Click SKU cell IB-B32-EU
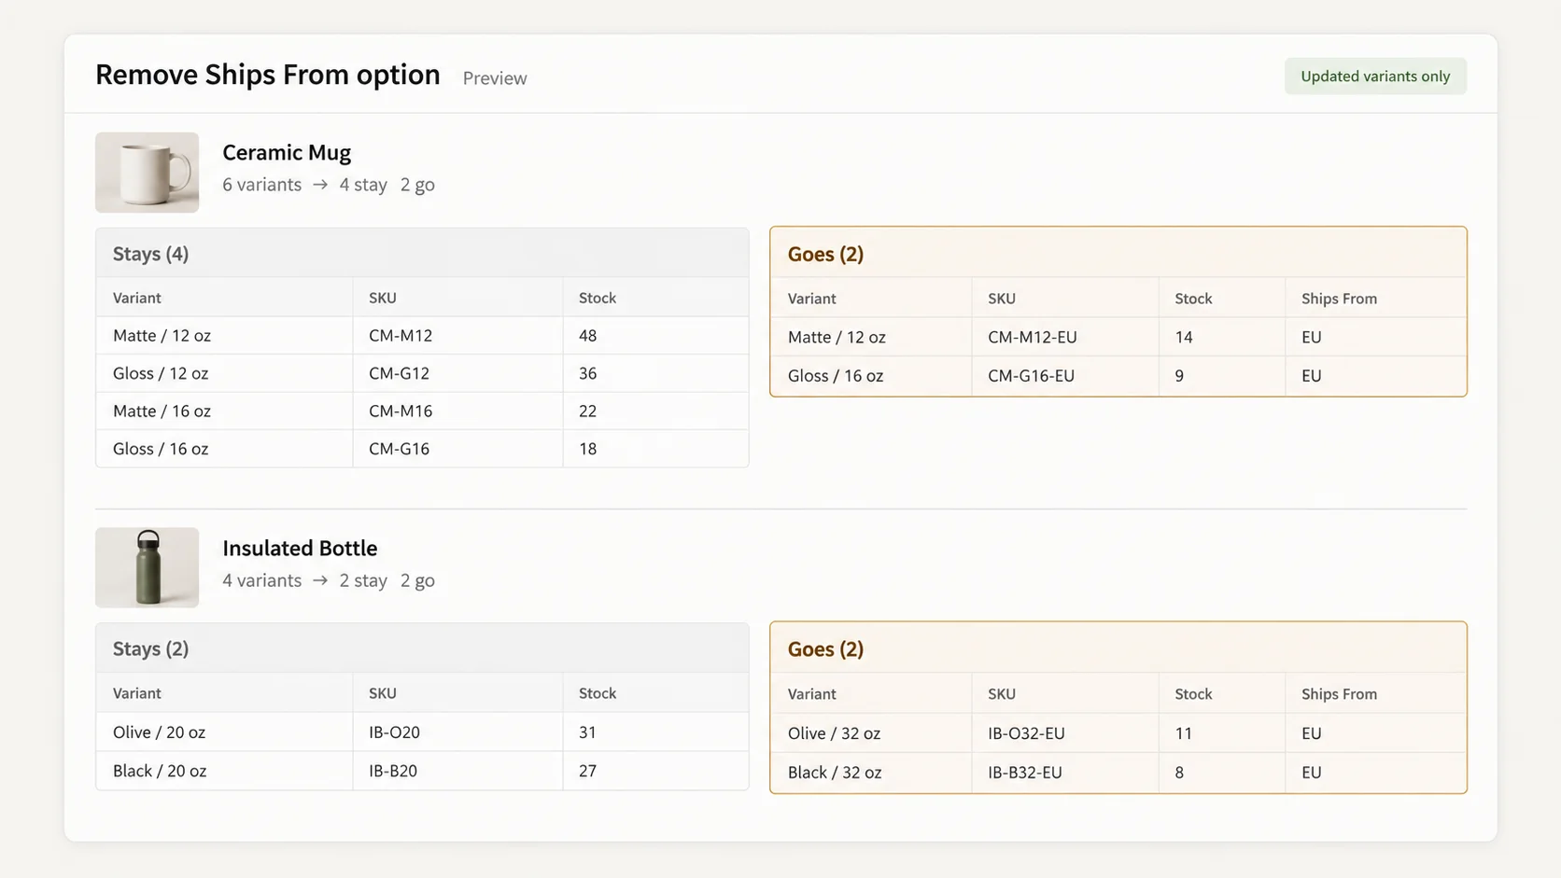This screenshot has height=878, width=1561. tap(1065, 773)
